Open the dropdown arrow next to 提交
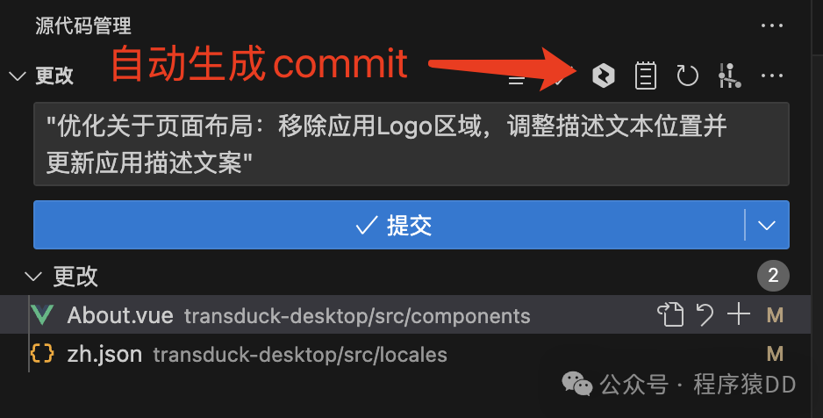 coord(767,226)
